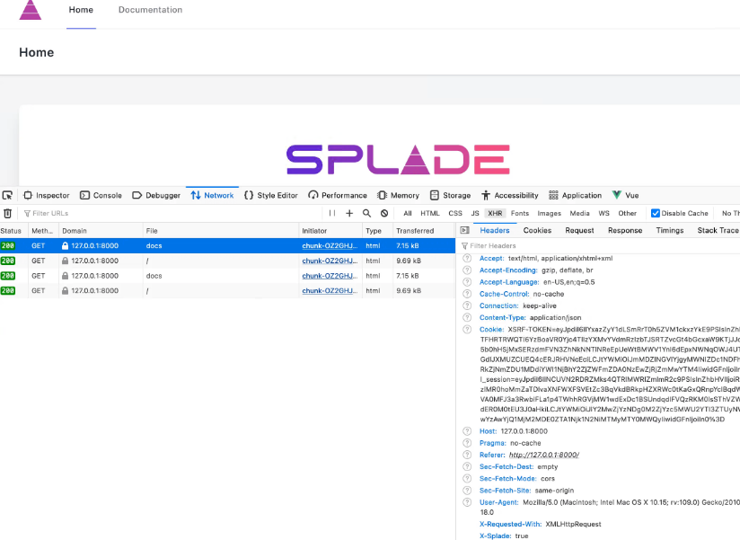
Task: Toggle the Disable Cache checkbox
Action: (x=655, y=213)
